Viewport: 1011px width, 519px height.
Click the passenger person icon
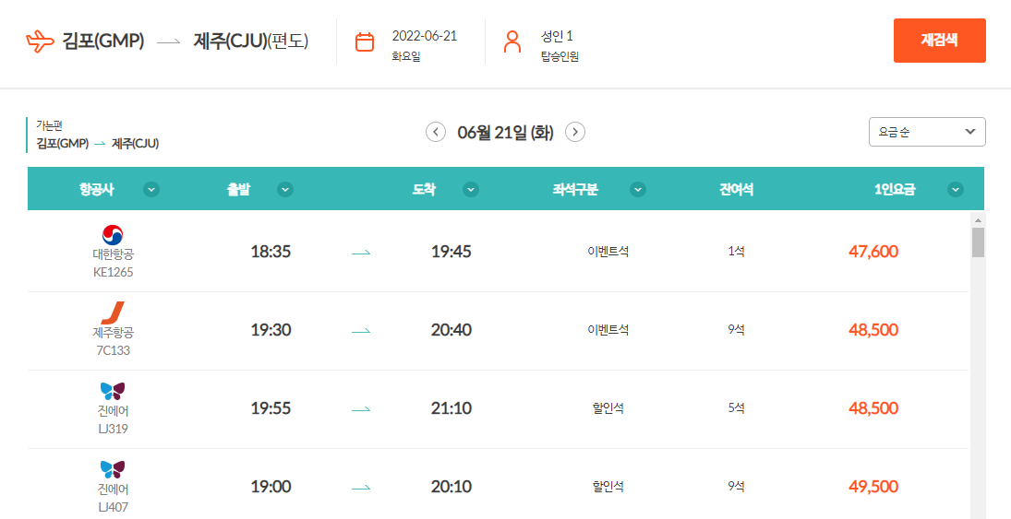tap(512, 41)
